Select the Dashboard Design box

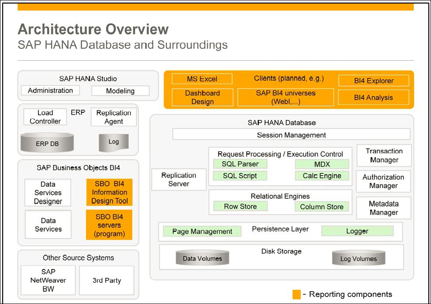202,97
